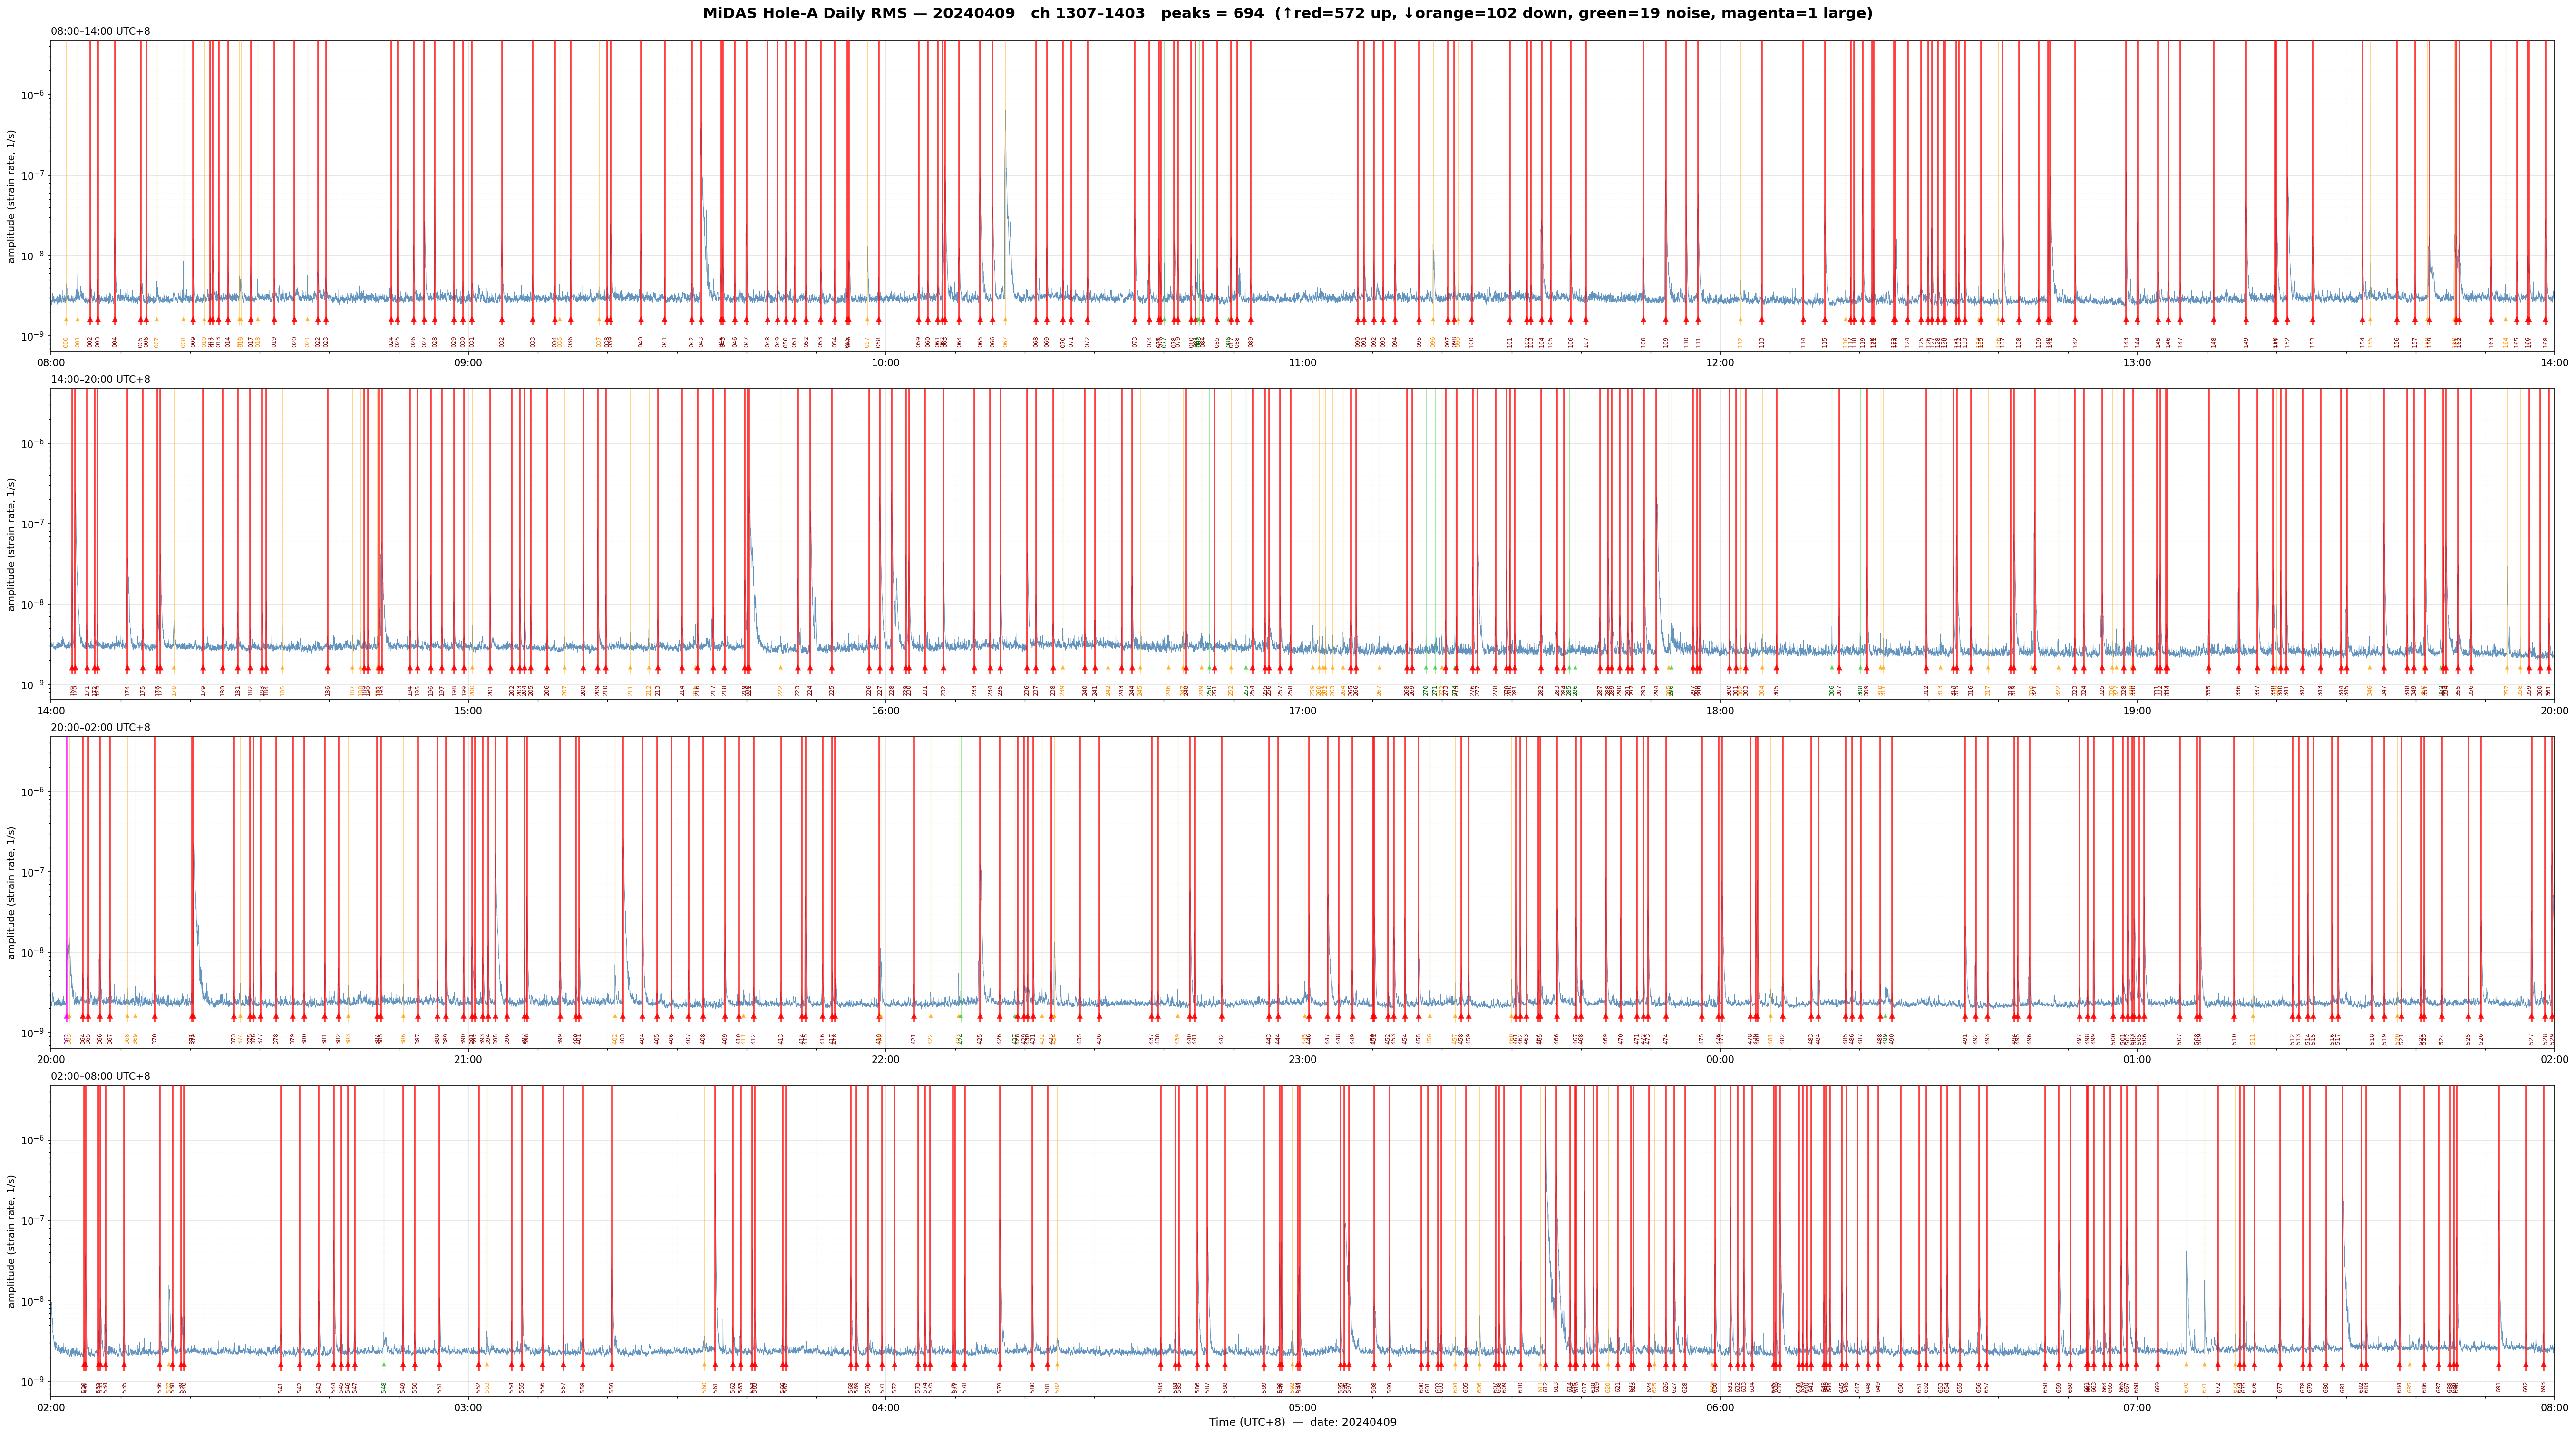Click the red peak label 551

(x=440, y=1387)
